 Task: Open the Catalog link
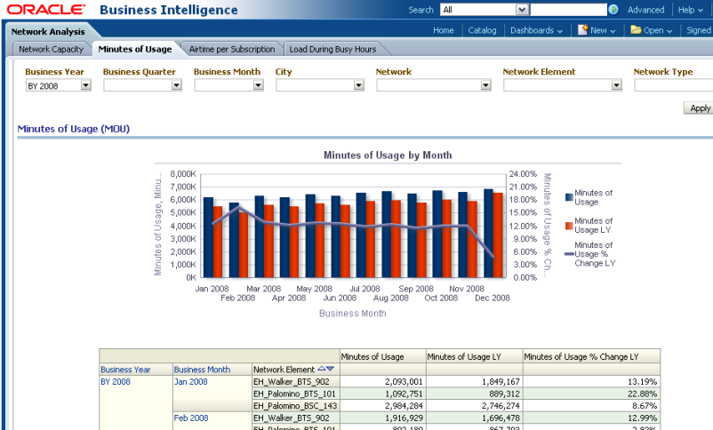pyautogui.click(x=482, y=30)
